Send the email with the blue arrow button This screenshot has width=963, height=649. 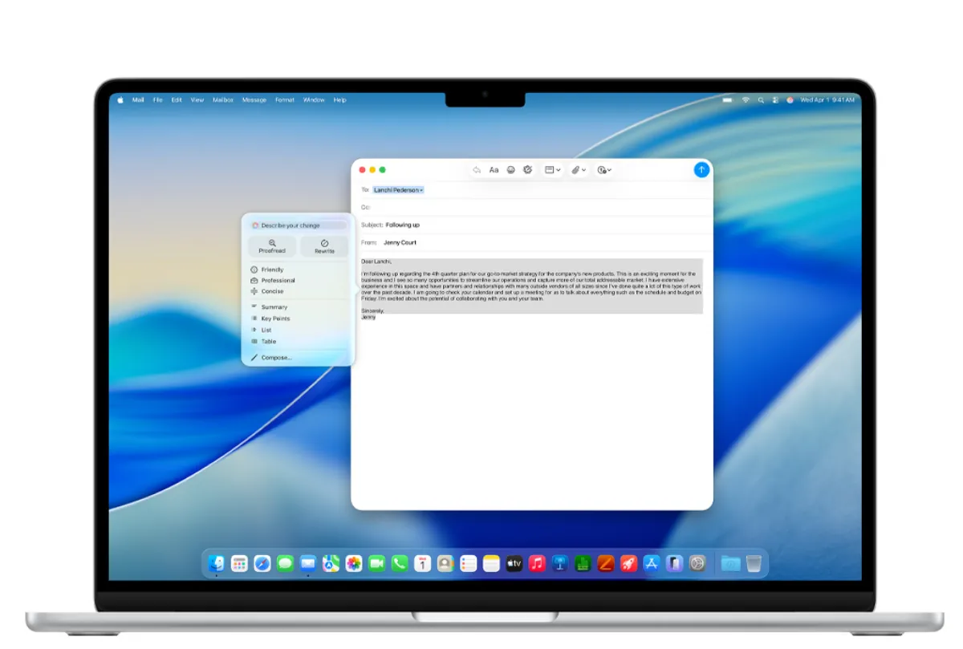pyautogui.click(x=701, y=170)
